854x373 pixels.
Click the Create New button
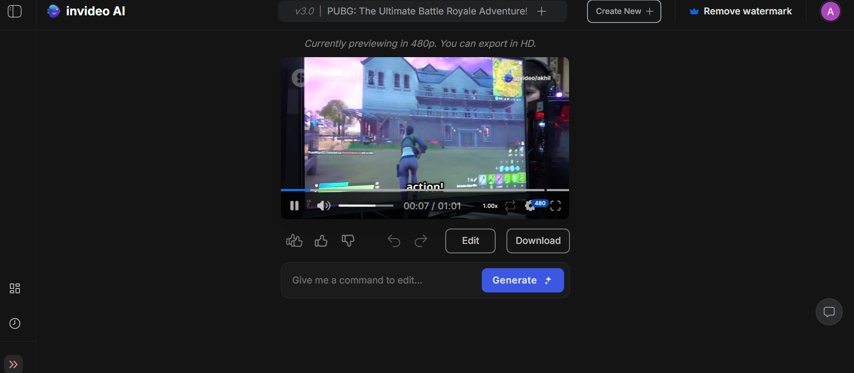(624, 11)
